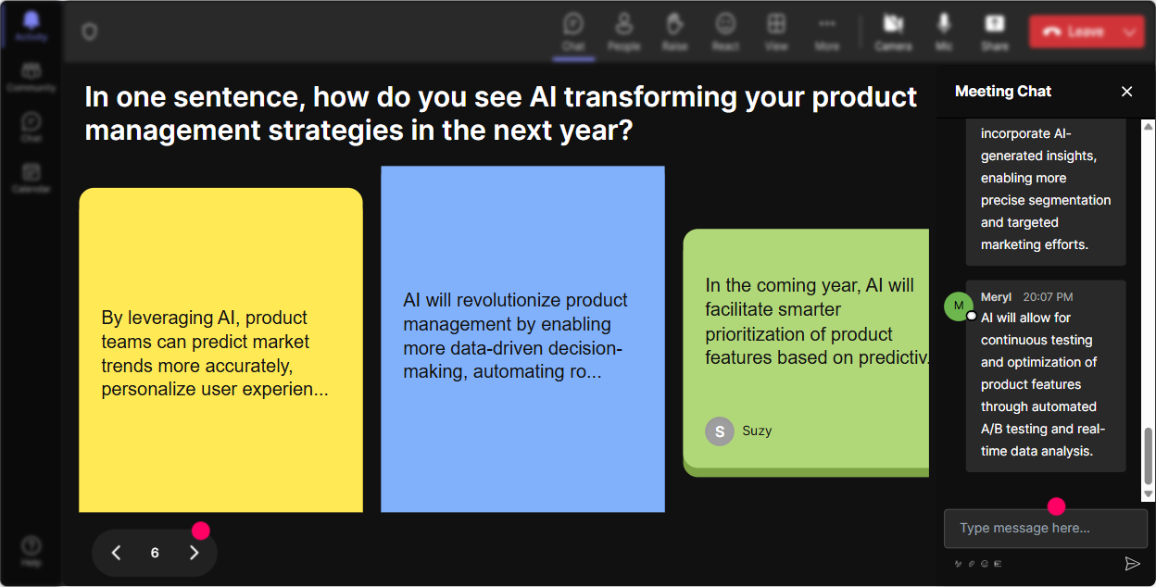Image resolution: width=1156 pixels, height=587 pixels.
Task: Click the 20:07 PM message timestamp
Action: coord(1048,297)
